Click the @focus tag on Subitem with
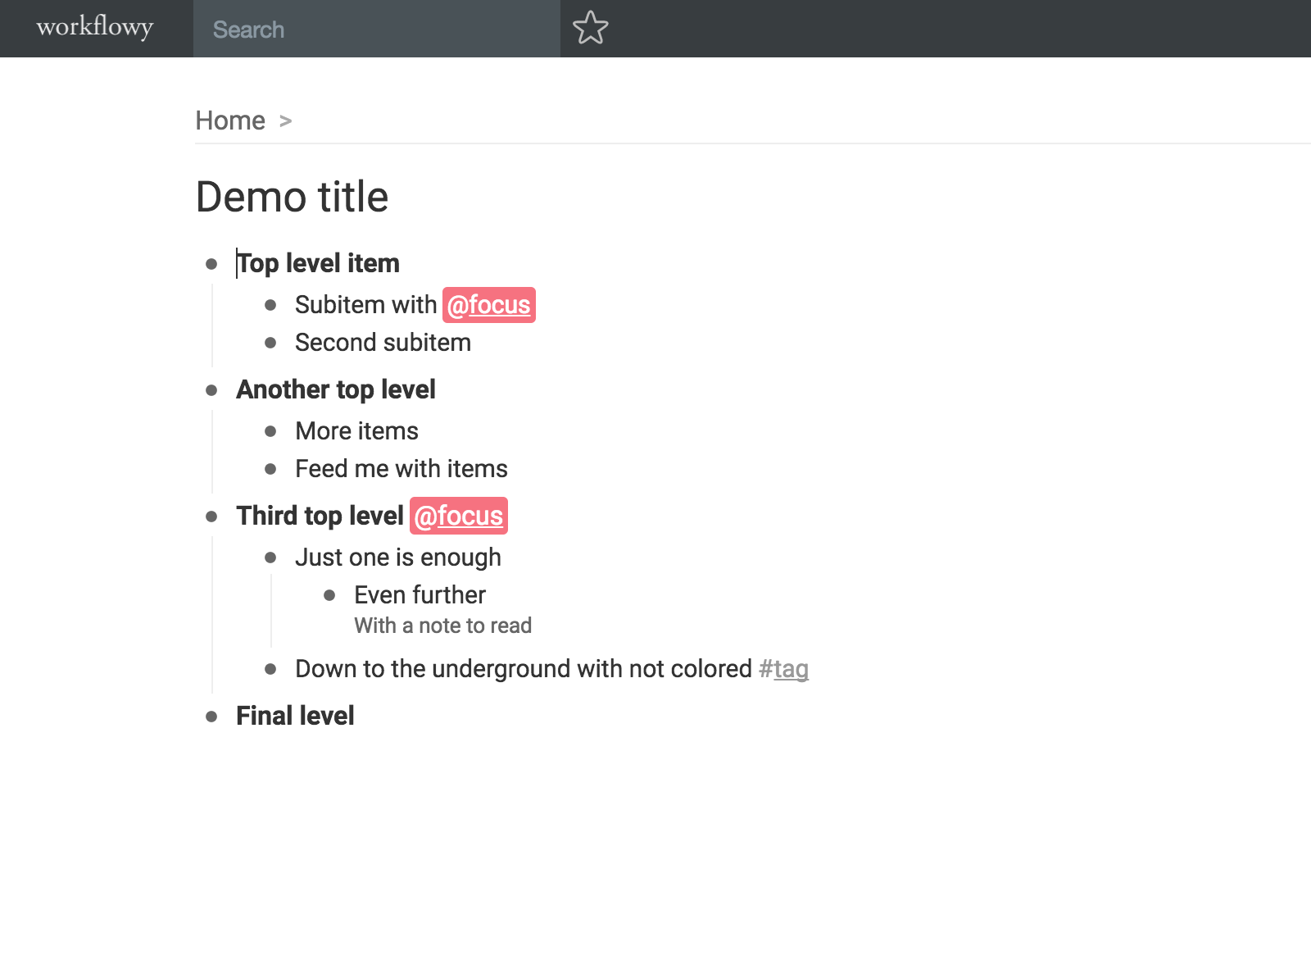Image resolution: width=1311 pixels, height=974 pixels. click(x=489, y=305)
